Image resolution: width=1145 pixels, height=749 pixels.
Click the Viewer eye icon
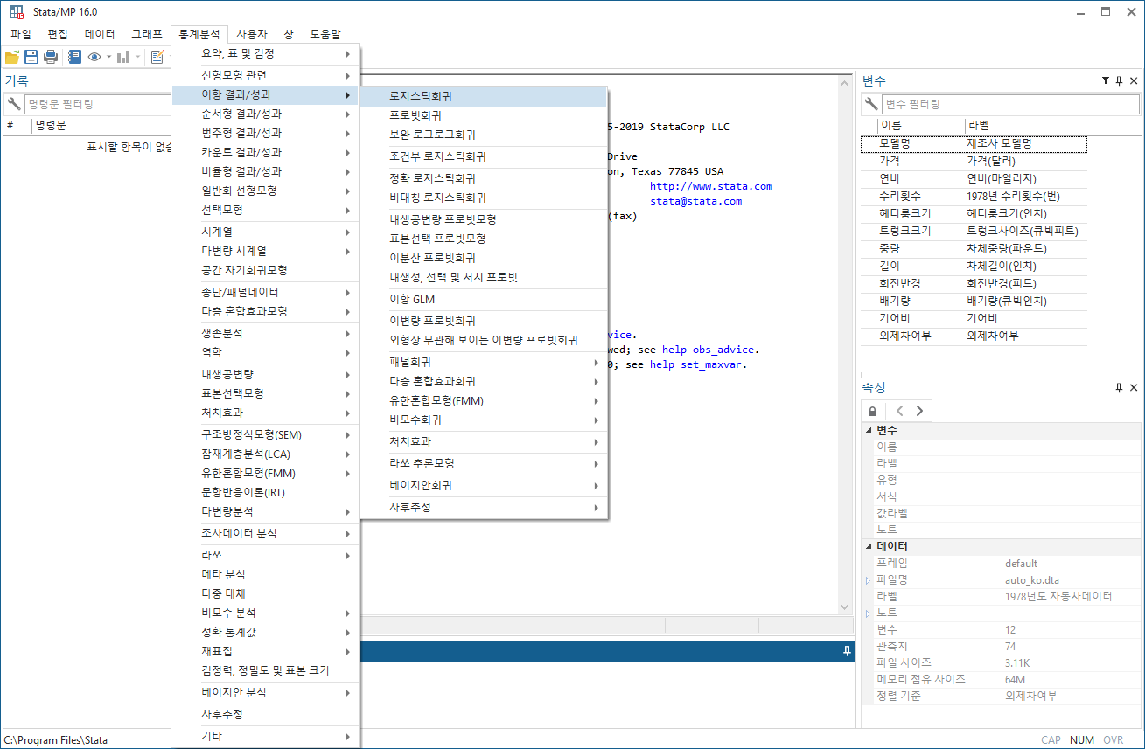tap(94, 57)
